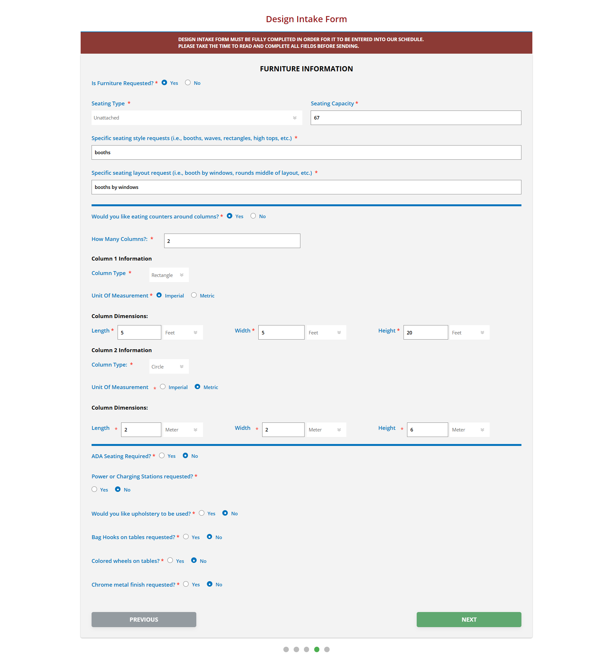Screen dimensions: 613x657
Task: Select Yes for Power or Charging Stations
Action: [94, 489]
